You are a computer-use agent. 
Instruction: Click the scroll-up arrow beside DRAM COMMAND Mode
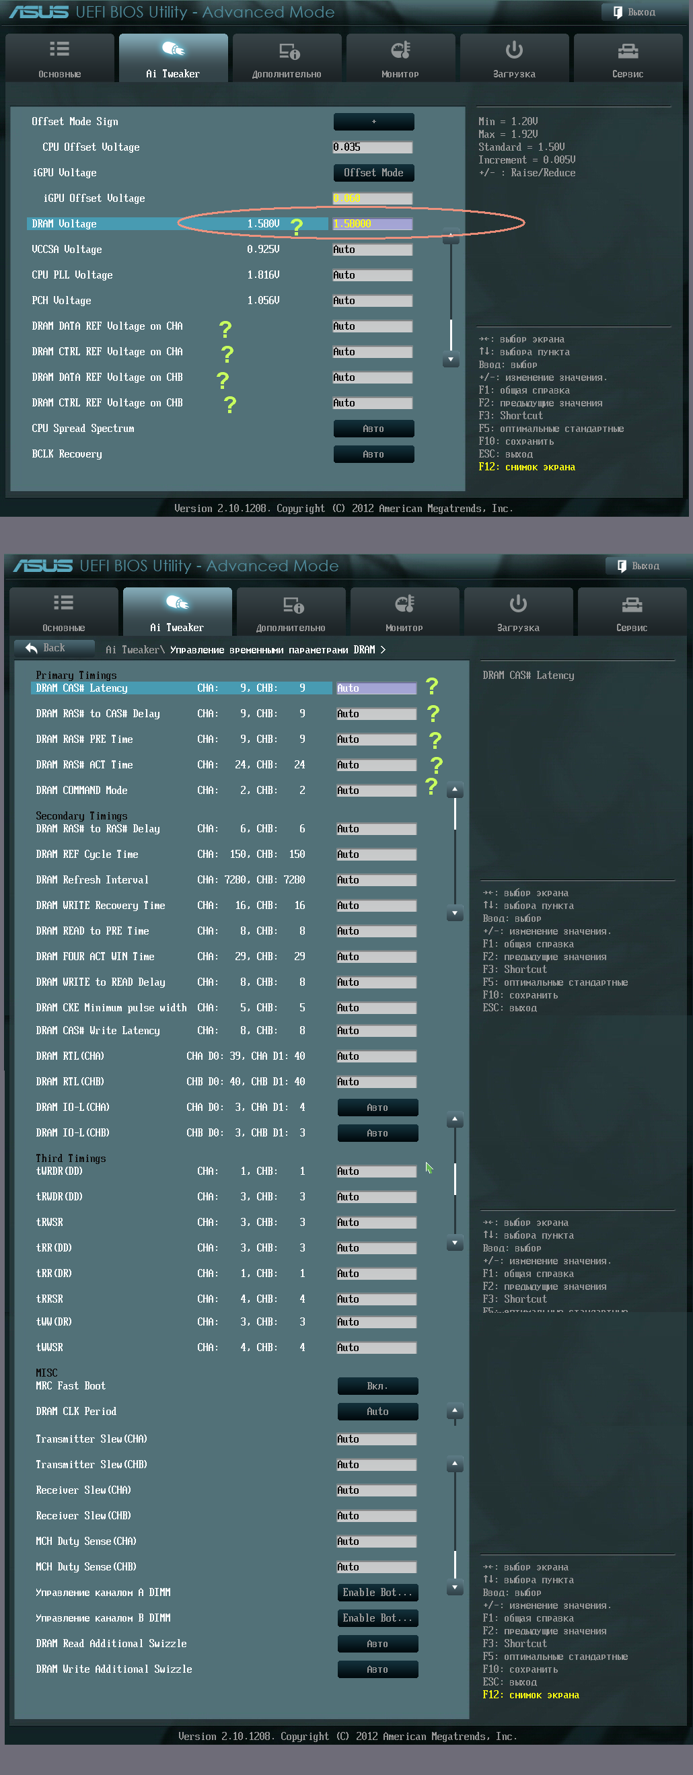pyautogui.click(x=455, y=790)
